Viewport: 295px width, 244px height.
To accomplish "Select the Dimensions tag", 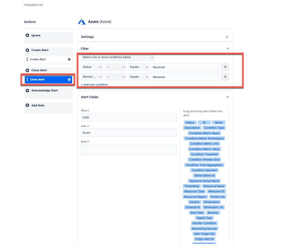I will 212,202.
